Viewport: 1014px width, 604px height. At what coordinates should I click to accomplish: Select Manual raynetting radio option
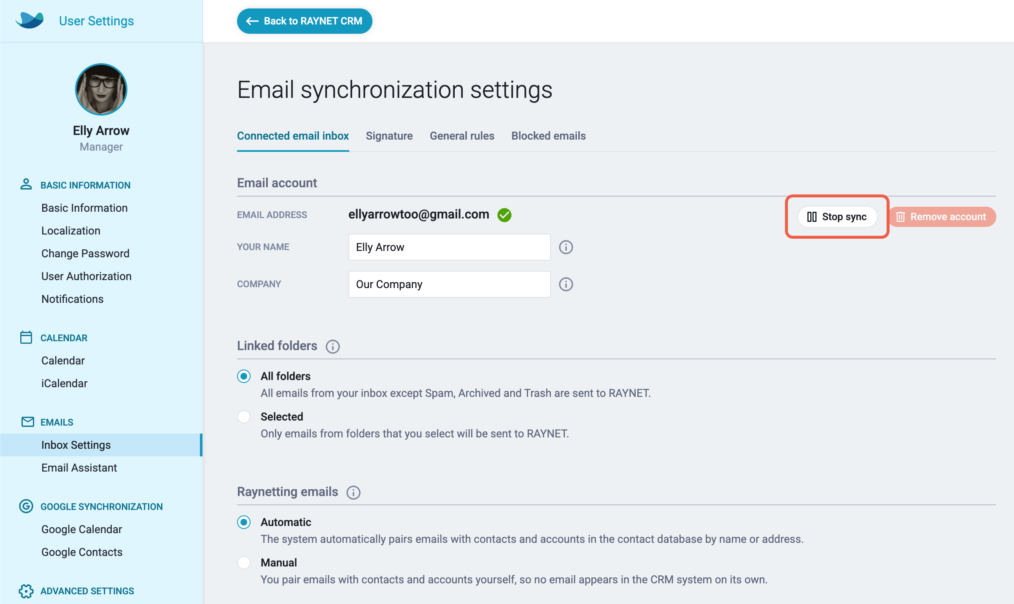244,563
